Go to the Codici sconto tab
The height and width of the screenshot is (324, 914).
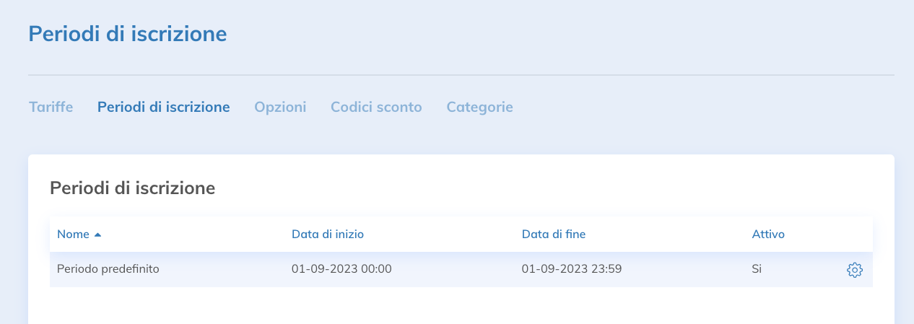[x=376, y=107]
